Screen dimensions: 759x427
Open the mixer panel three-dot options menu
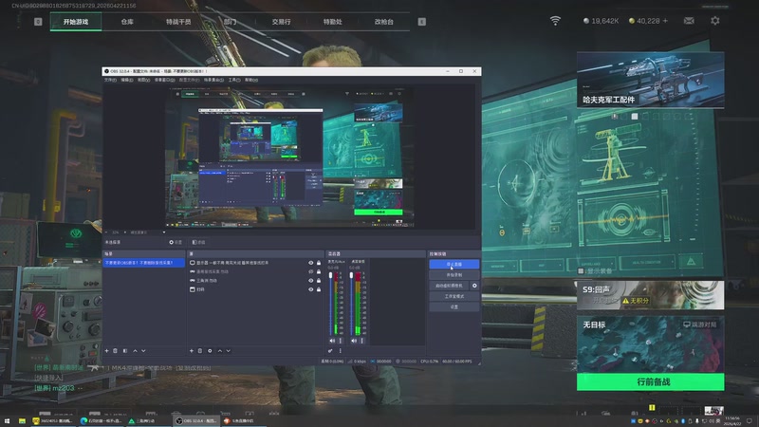340,350
